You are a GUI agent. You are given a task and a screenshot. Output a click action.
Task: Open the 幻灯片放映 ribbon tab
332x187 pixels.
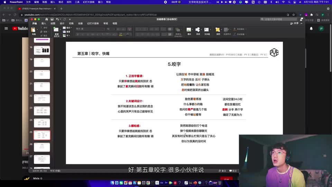click(93, 24)
